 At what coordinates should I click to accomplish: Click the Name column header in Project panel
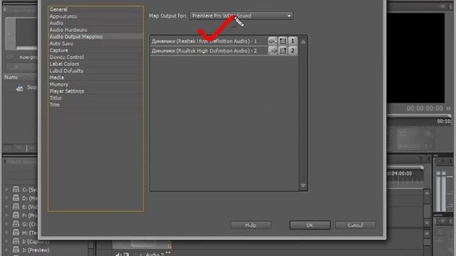11,78
